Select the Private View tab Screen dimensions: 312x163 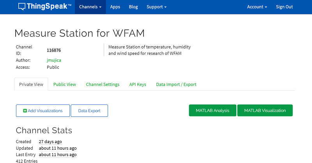coord(31,84)
